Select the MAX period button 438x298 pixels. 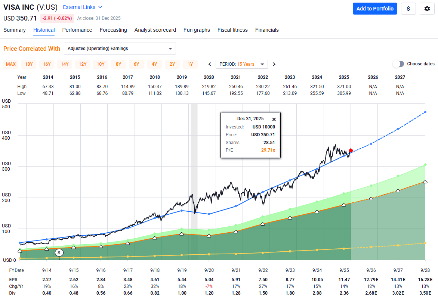click(10, 64)
